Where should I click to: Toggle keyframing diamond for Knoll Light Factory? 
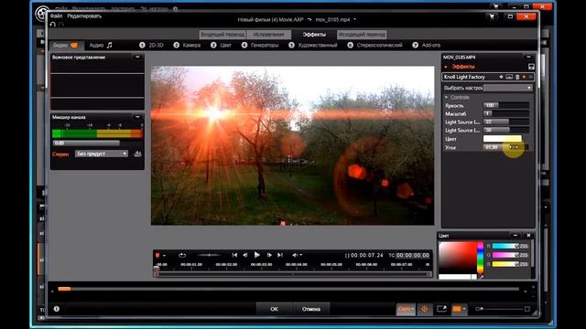501,77
